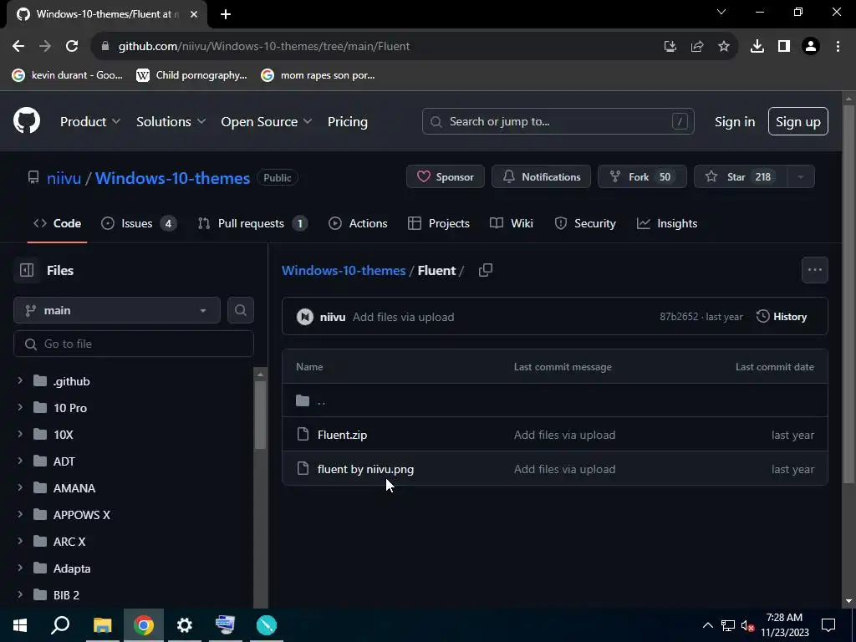Open the Pricing page
This screenshot has width=856, height=642.
(x=347, y=122)
